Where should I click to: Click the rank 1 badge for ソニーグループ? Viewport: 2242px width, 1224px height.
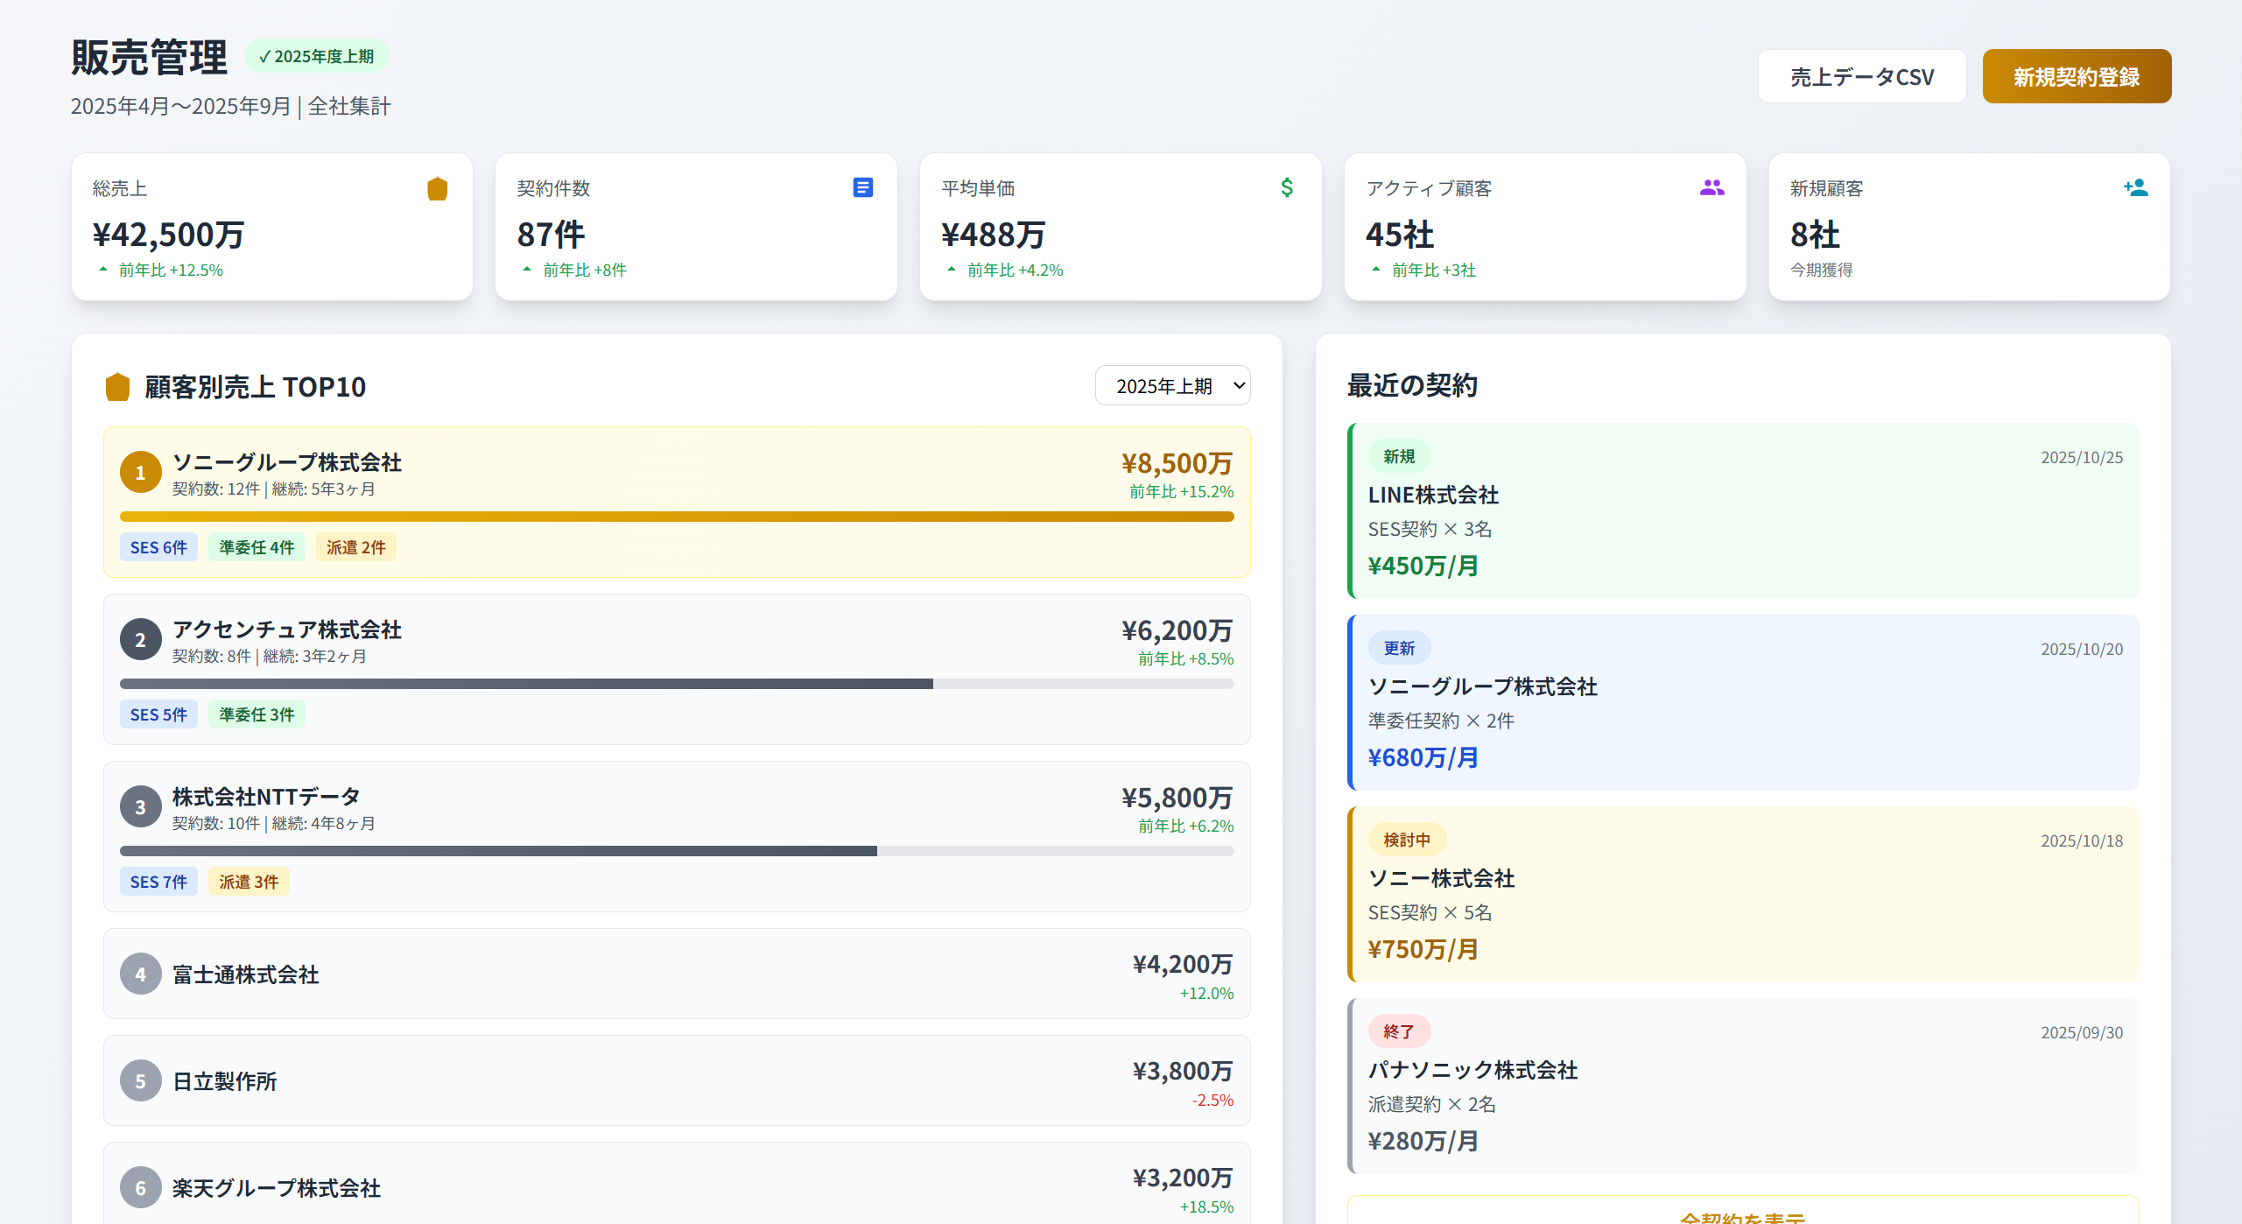tap(140, 473)
